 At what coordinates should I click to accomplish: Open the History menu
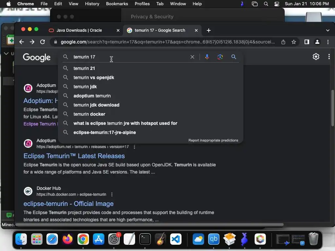tap(92, 4)
